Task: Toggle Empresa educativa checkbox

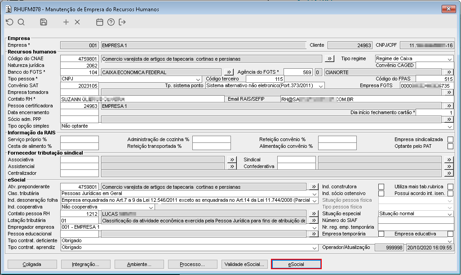Action: [x=450, y=234]
